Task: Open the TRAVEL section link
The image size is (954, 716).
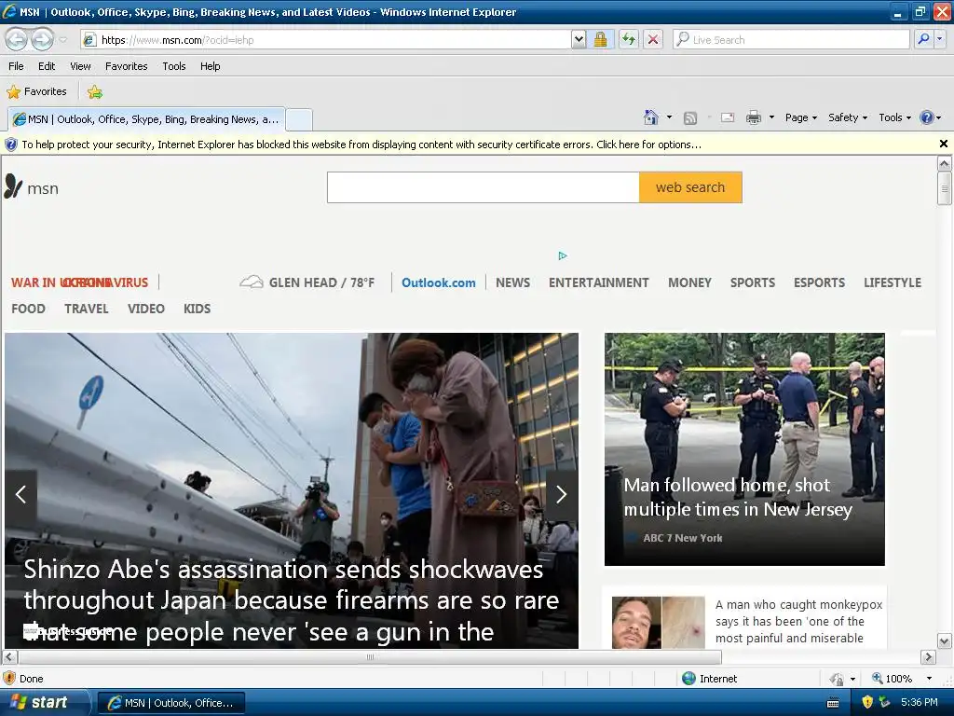Action: click(87, 309)
